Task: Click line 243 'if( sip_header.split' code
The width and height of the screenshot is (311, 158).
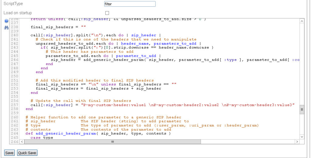Action: point(127,48)
